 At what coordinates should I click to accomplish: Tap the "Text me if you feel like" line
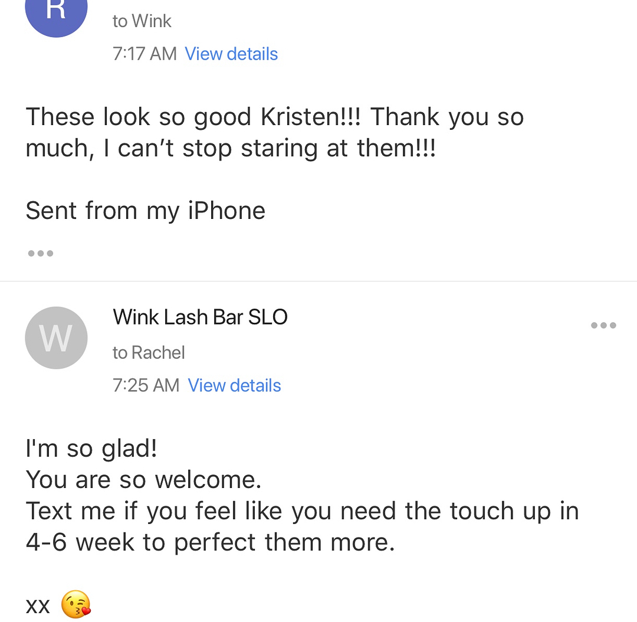(302, 511)
